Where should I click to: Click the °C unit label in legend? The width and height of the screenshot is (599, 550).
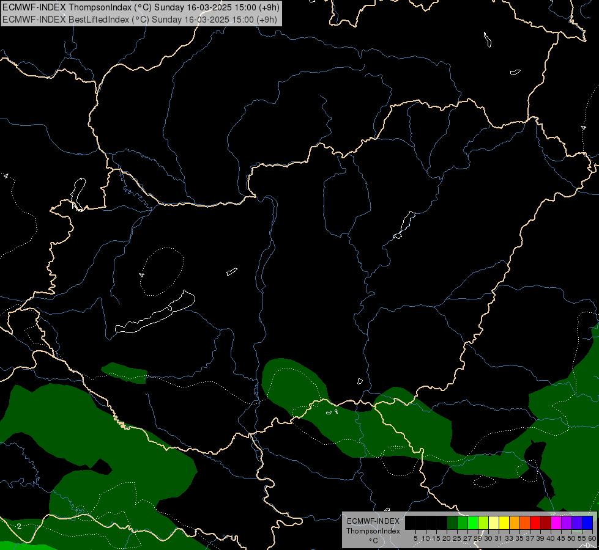(374, 541)
